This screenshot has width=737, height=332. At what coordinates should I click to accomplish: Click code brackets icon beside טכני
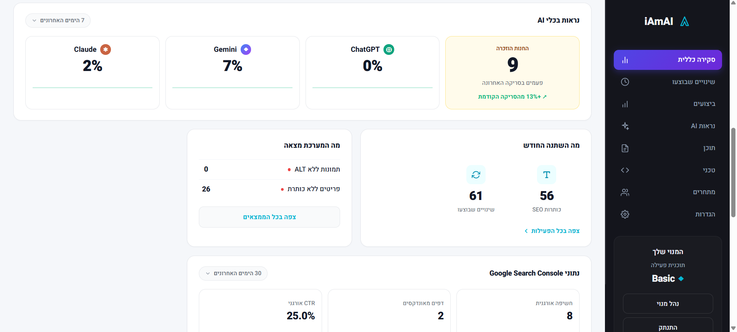pos(625,170)
